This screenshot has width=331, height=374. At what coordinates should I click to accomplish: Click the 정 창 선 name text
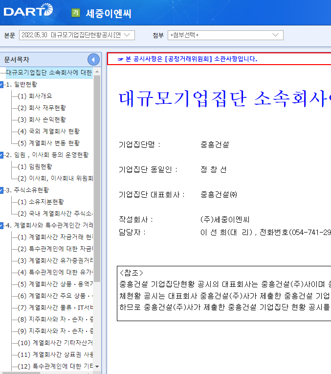click(x=213, y=169)
